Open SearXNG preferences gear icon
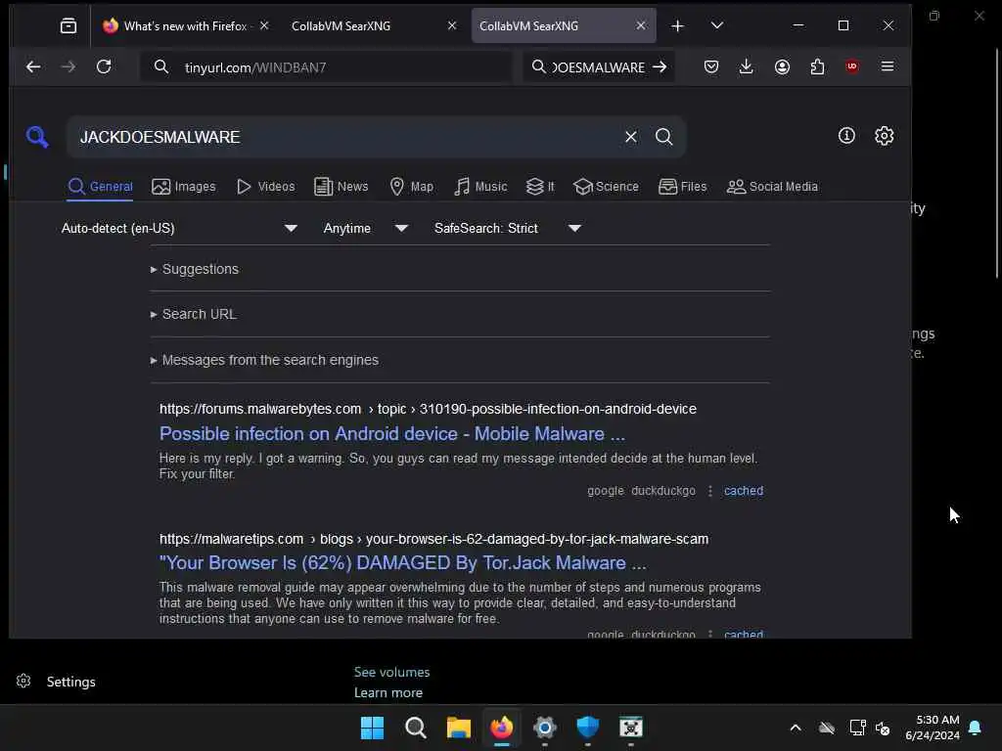The image size is (1002, 751). pyautogui.click(x=884, y=135)
